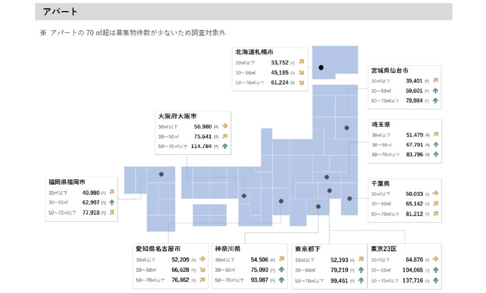Click the green arrow beside 67,791 円
Screen dimensions: 486x293
coord(436,145)
